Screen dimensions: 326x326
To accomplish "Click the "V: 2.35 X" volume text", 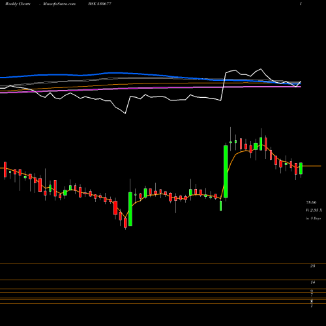I will point(314,210).
